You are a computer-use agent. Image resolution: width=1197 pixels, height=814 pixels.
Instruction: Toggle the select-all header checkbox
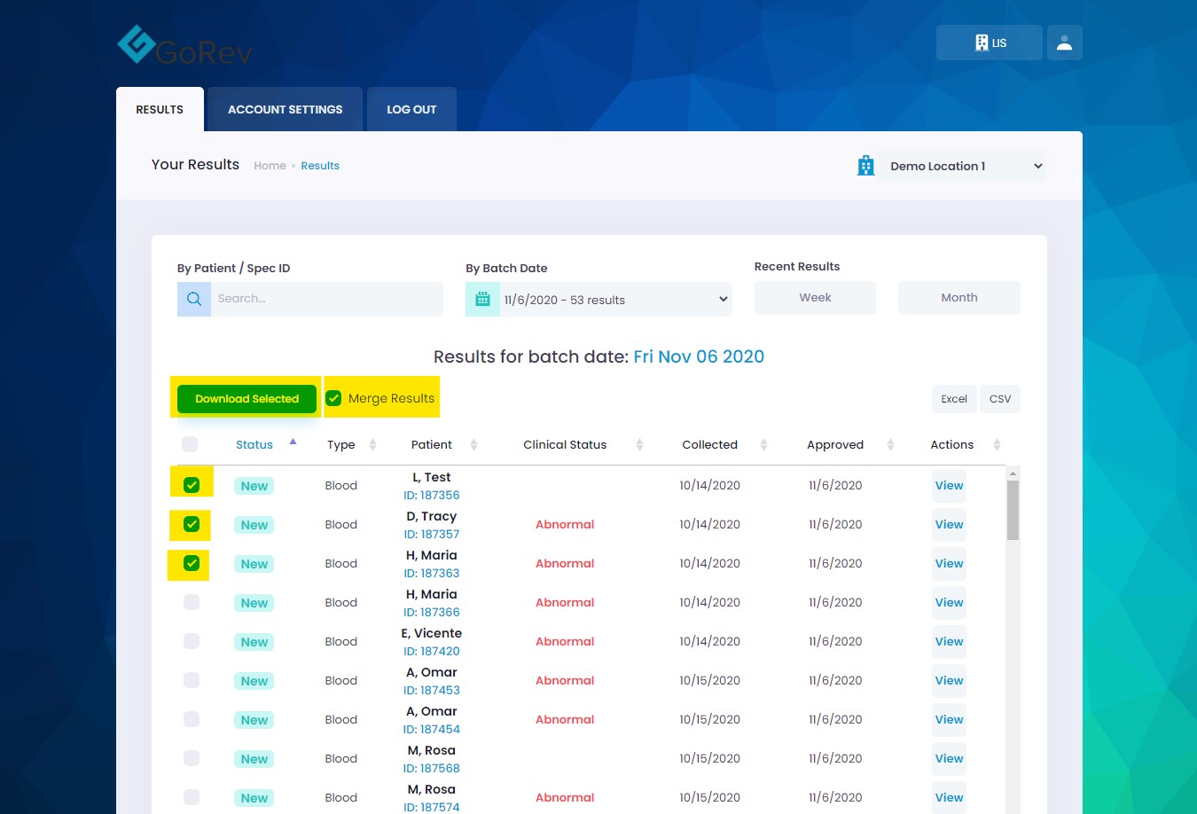190,444
